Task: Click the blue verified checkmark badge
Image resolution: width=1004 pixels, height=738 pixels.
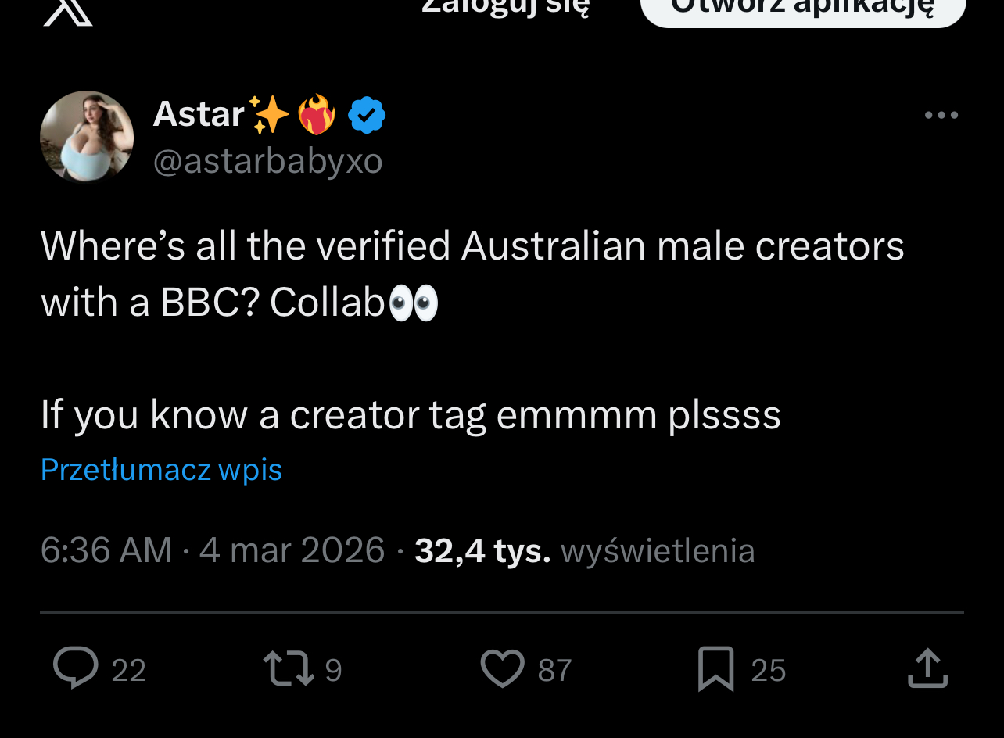Action: tap(366, 116)
